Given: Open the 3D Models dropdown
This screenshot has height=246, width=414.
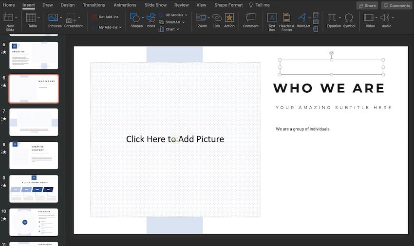Looking at the screenshot, I should (186, 15).
